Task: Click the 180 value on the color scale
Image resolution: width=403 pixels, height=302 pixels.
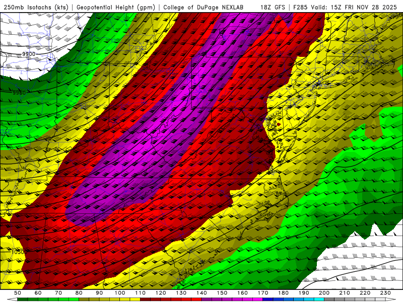Action: (283, 293)
